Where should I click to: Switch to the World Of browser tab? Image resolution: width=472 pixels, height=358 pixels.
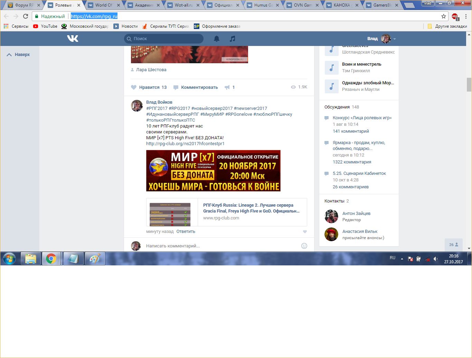[104, 5]
